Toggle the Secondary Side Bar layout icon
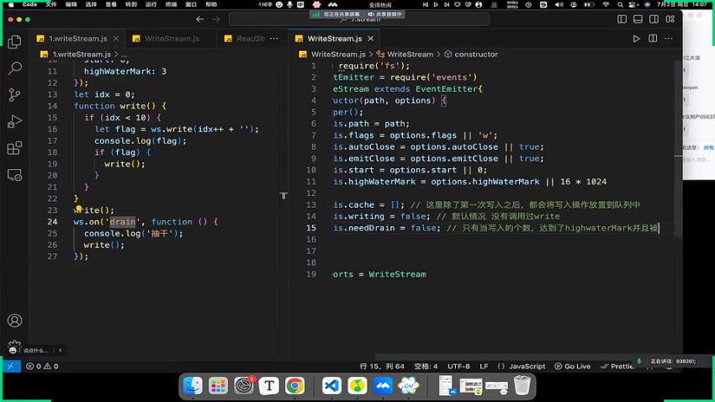715x402 pixels. click(x=654, y=19)
